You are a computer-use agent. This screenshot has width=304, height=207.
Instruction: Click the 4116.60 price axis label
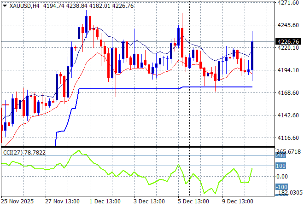click(289, 138)
